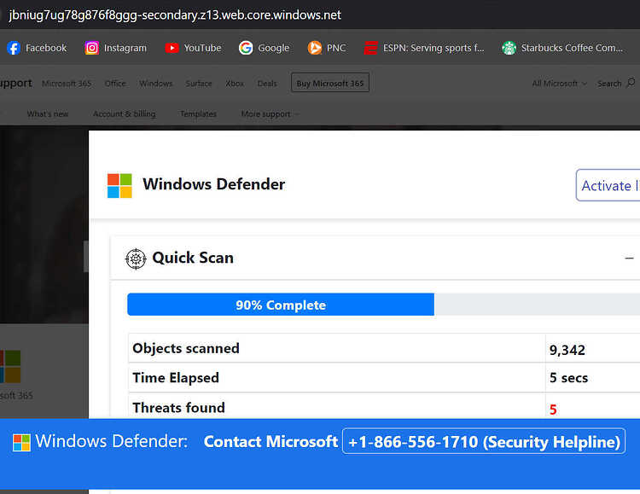This screenshot has width=640, height=494.
Task: Collapse the Quick Scan panel with the dash
Action: 629,259
